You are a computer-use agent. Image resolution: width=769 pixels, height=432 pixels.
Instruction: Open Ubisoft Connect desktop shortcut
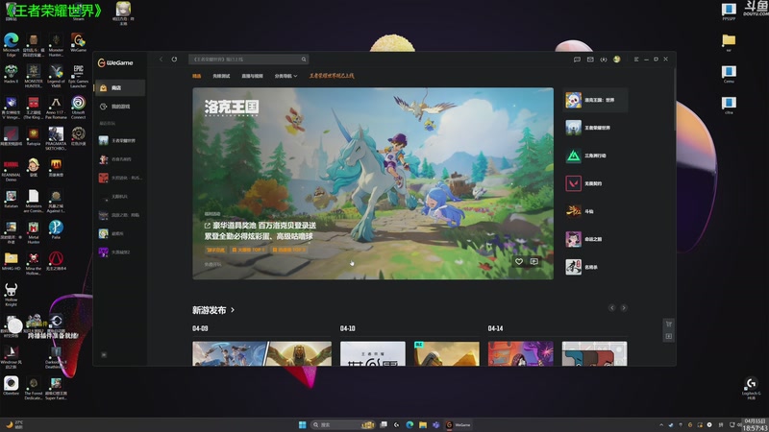click(78, 108)
